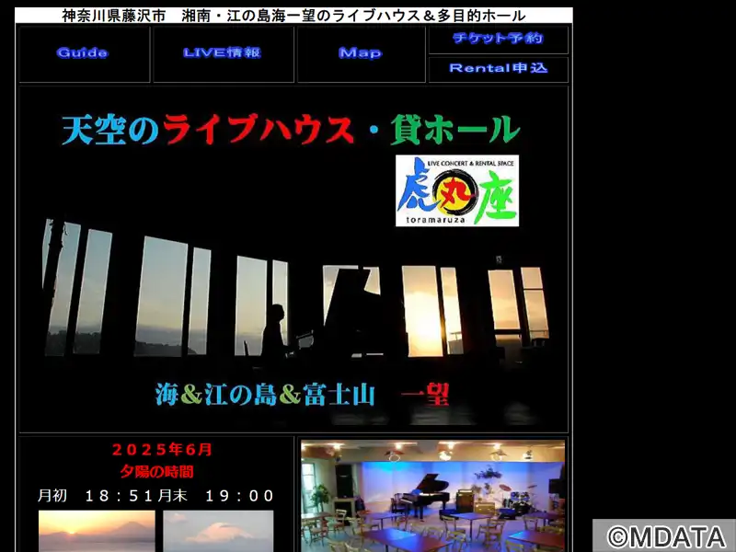The image size is (736, 552).
Task: Click the 海&江の島&富士山 一望 caption
Action: [303, 395]
